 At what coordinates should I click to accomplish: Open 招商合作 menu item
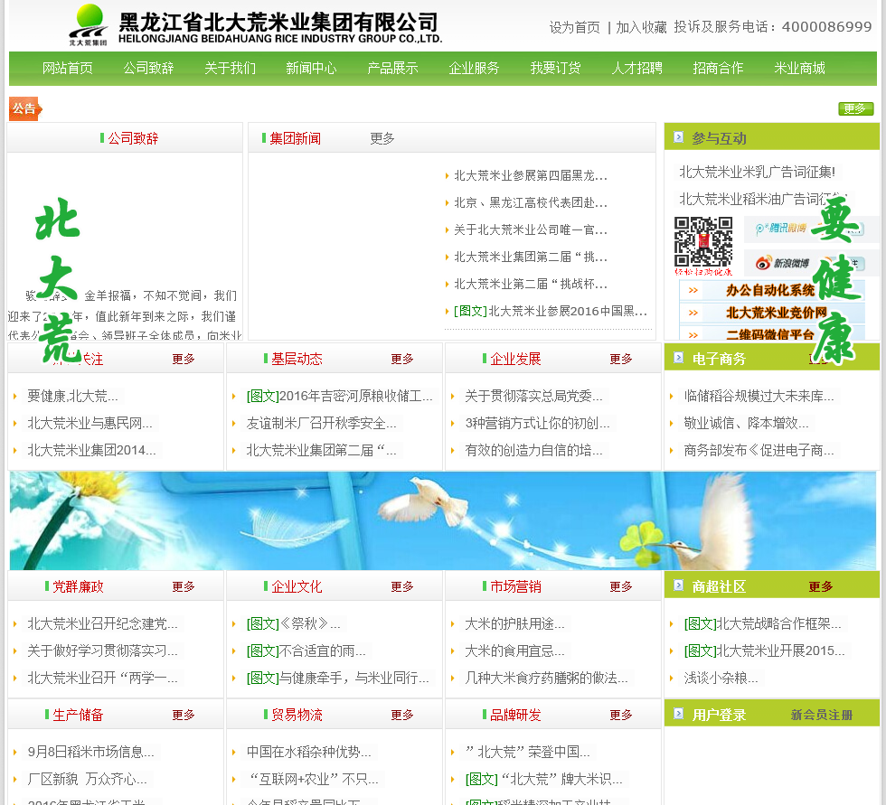(718, 69)
